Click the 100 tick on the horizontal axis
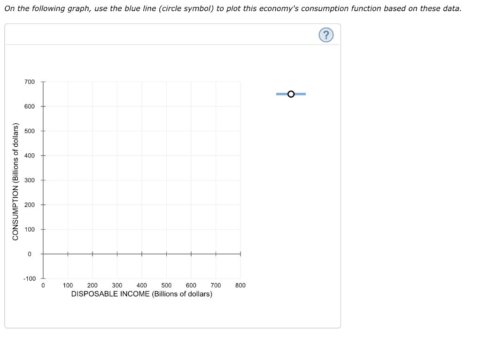 coord(68,254)
